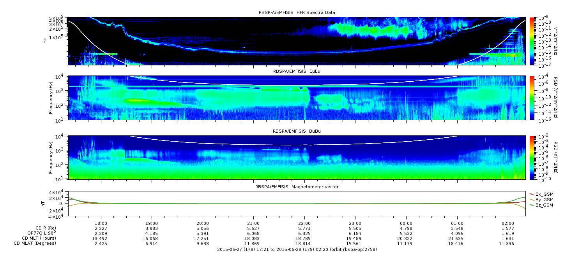Click the Magnetometer vector panel title
Screen dimensions: 564x256
point(297,187)
